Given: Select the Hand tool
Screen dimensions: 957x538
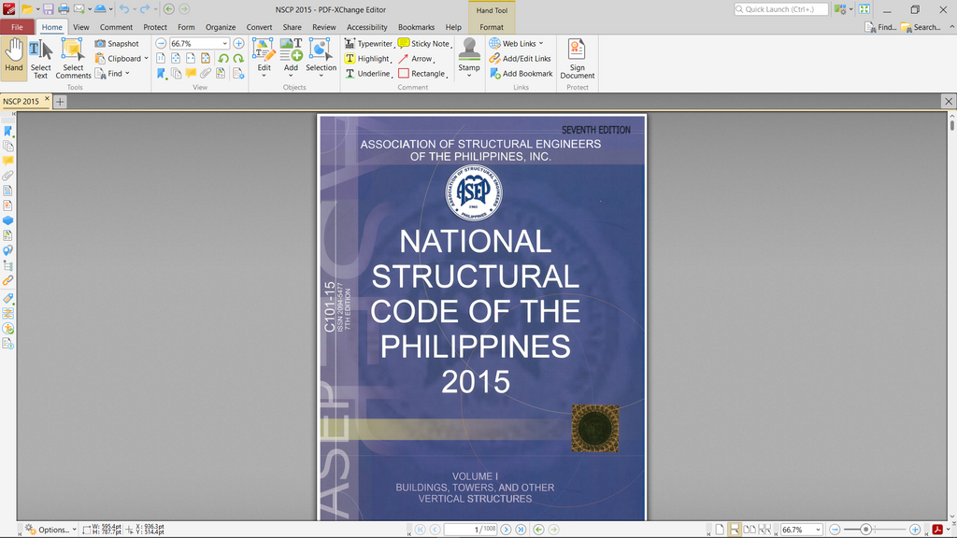Looking at the screenshot, I should pyautogui.click(x=14, y=58).
